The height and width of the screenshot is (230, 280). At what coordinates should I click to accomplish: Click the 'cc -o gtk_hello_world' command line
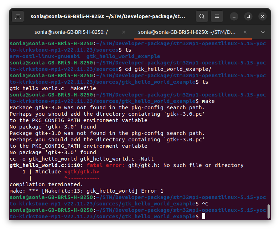click(82, 159)
